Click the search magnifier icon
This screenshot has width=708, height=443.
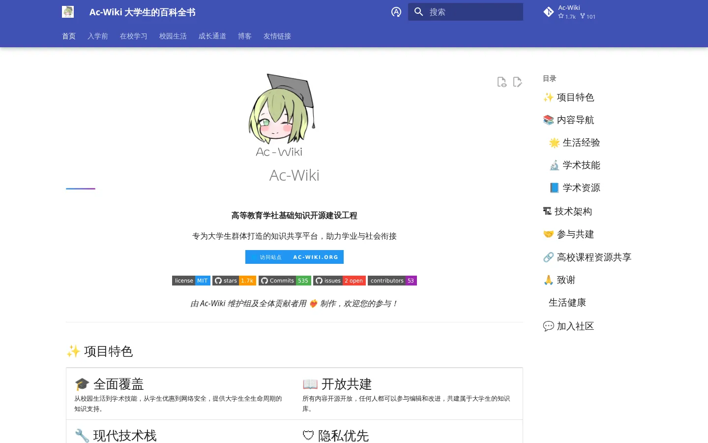(x=419, y=12)
